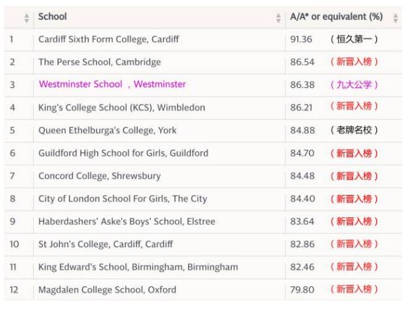Click Guildford High School for Girls entry
408x315 pixels.
[123, 153]
